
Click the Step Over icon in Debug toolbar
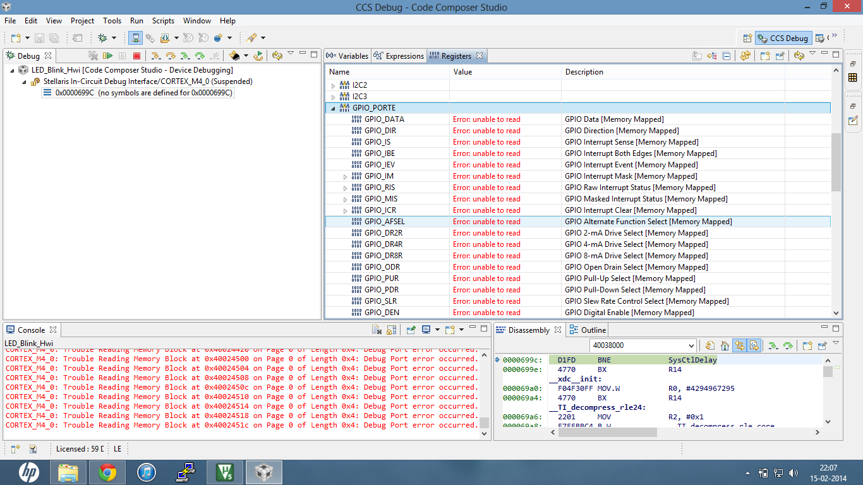pos(170,56)
